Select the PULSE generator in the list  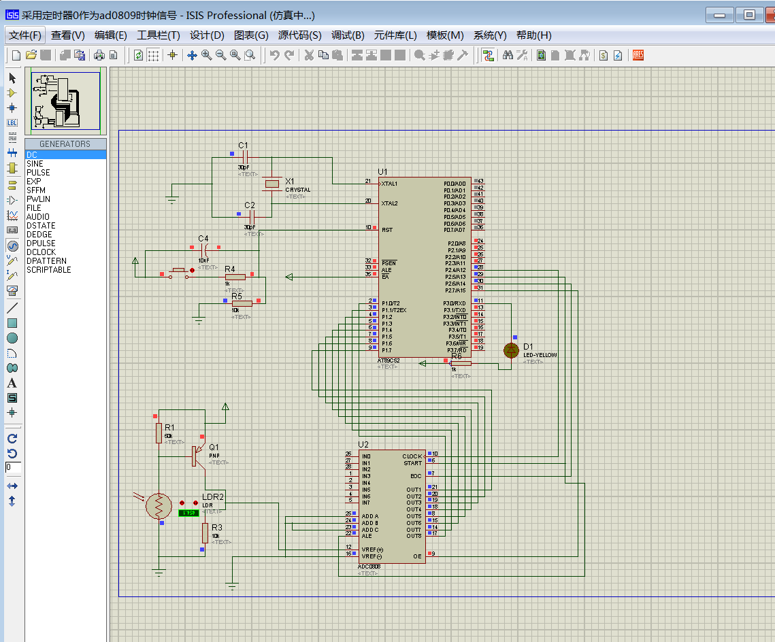click(x=65, y=172)
